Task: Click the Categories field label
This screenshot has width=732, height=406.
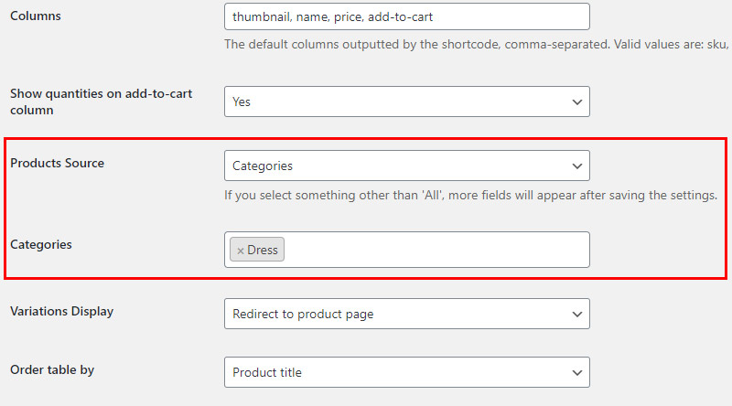Action: pos(41,244)
